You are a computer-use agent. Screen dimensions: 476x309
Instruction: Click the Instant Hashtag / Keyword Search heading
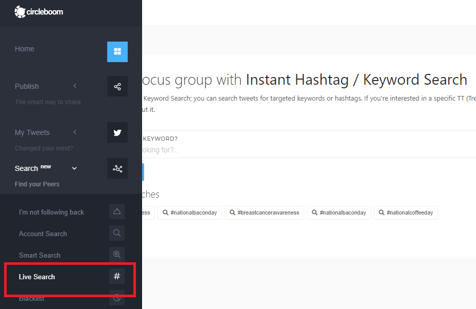(356, 80)
